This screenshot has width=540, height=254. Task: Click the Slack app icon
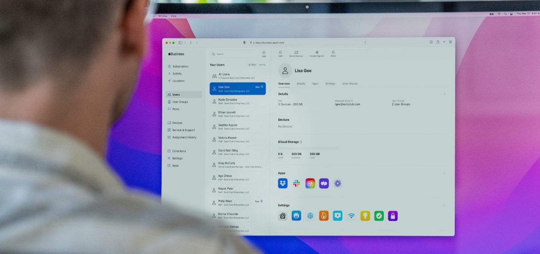tap(297, 183)
